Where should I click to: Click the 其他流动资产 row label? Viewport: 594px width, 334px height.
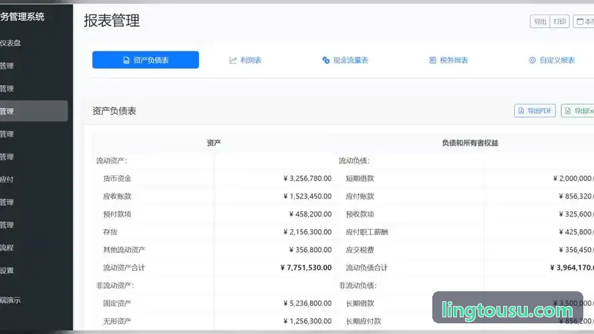[x=124, y=250]
